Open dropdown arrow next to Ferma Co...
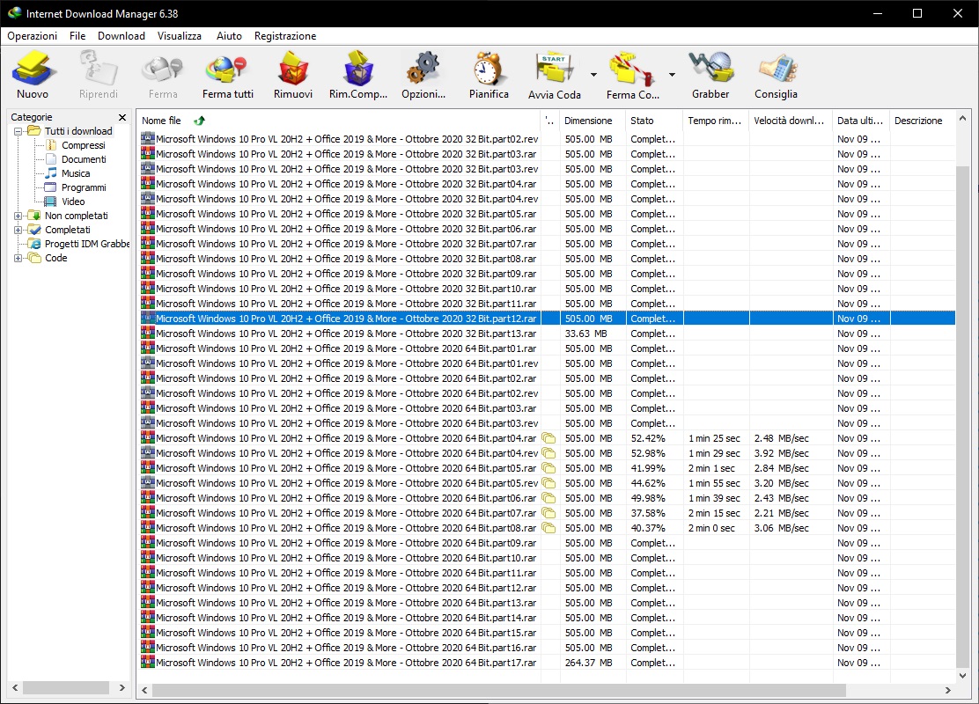 pos(672,75)
